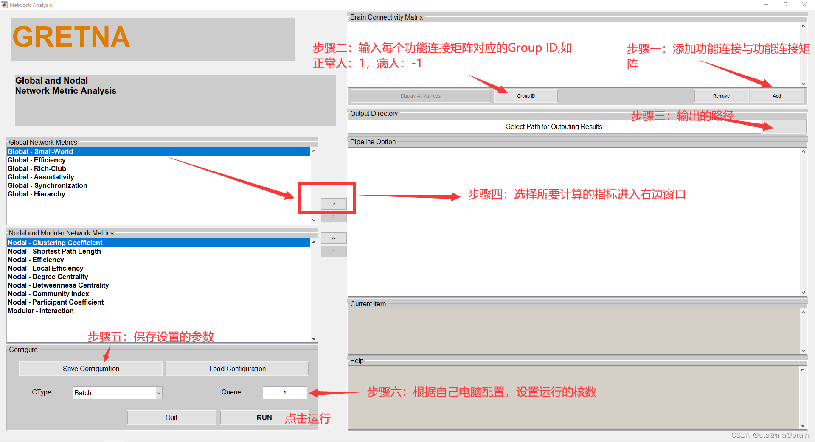Select Global - Small-World metric
815x442 pixels.
pyautogui.click(x=159, y=151)
